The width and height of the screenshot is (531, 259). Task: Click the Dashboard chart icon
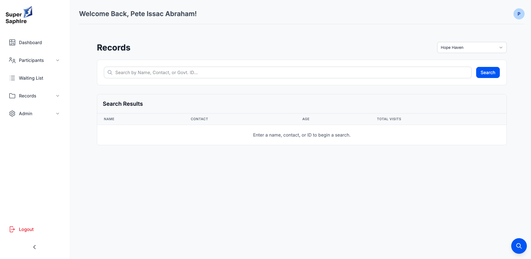pyautogui.click(x=12, y=42)
